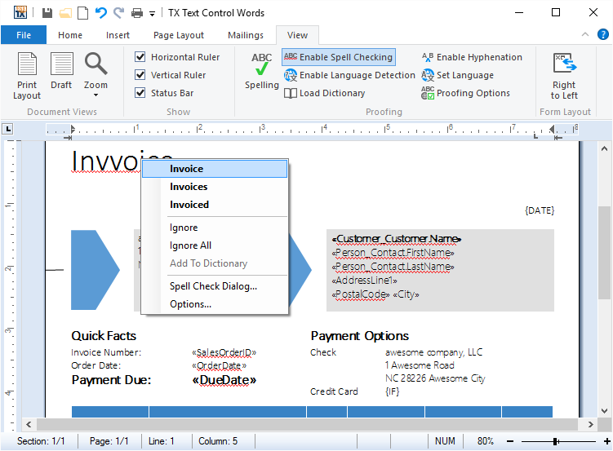Image resolution: width=613 pixels, height=451 pixels.
Task: Select Print Layout document view
Action: point(27,75)
